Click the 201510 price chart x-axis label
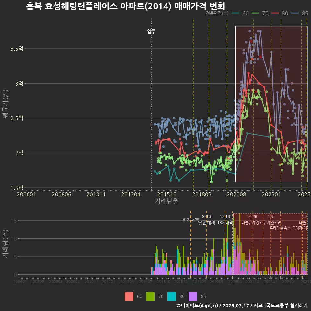Image resolution: width=311 pixels, height=311 pixels. click(167, 194)
